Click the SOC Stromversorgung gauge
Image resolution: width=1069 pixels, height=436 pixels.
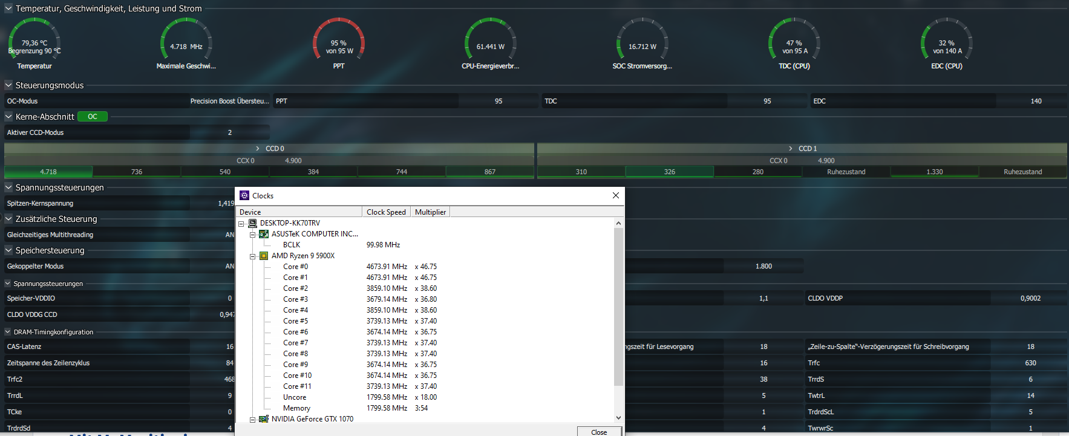(x=642, y=44)
